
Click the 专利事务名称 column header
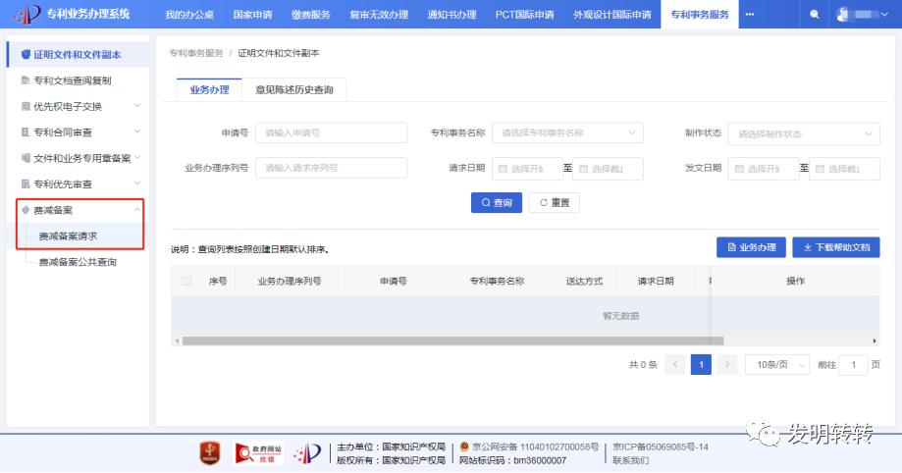[x=497, y=281]
